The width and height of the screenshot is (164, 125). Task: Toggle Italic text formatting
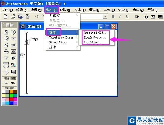pyautogui.click(x=120, y=16)
